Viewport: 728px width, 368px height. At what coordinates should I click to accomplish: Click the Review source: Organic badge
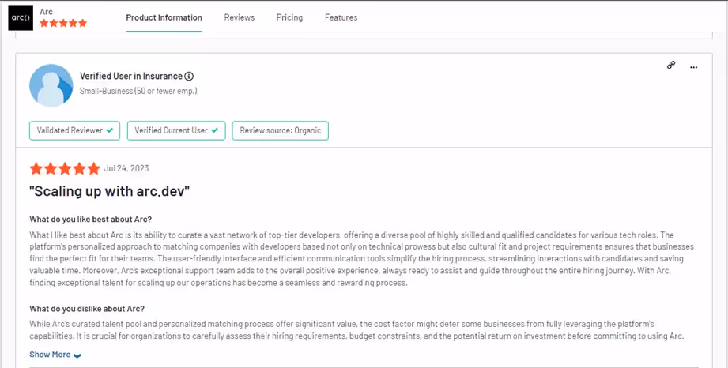(281, 130)
